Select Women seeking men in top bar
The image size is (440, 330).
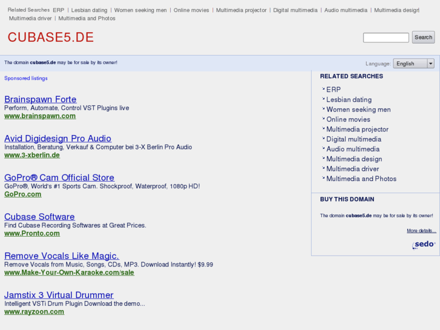pos(140,10)
